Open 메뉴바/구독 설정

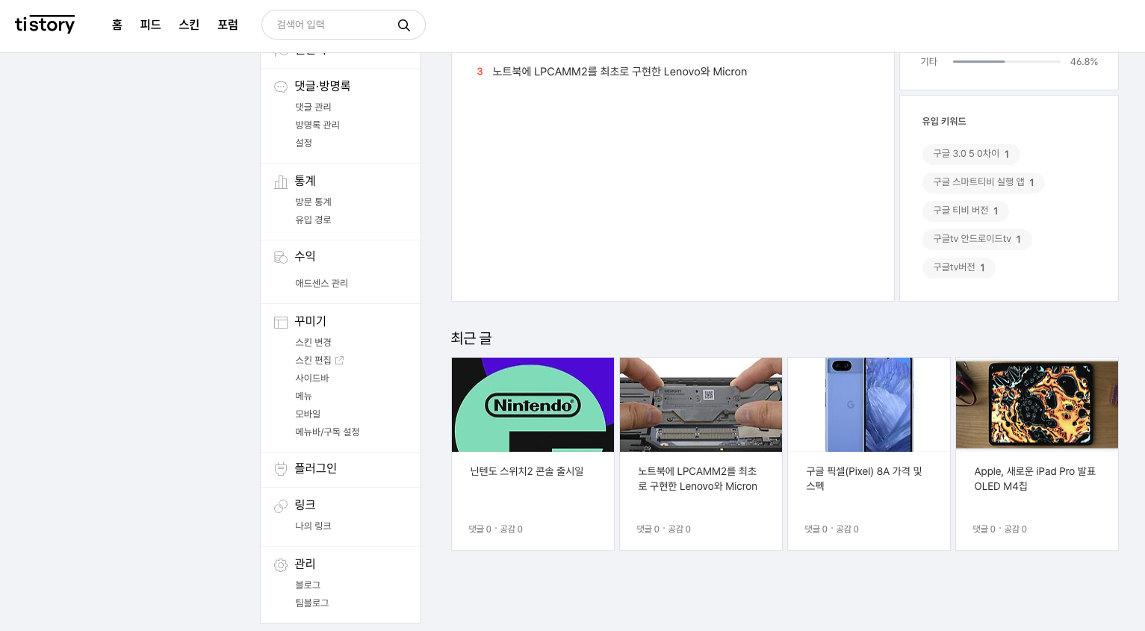coord(327,432)
